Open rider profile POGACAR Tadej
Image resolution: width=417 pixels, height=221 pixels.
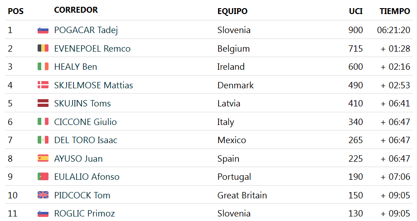tap(86, 30)
